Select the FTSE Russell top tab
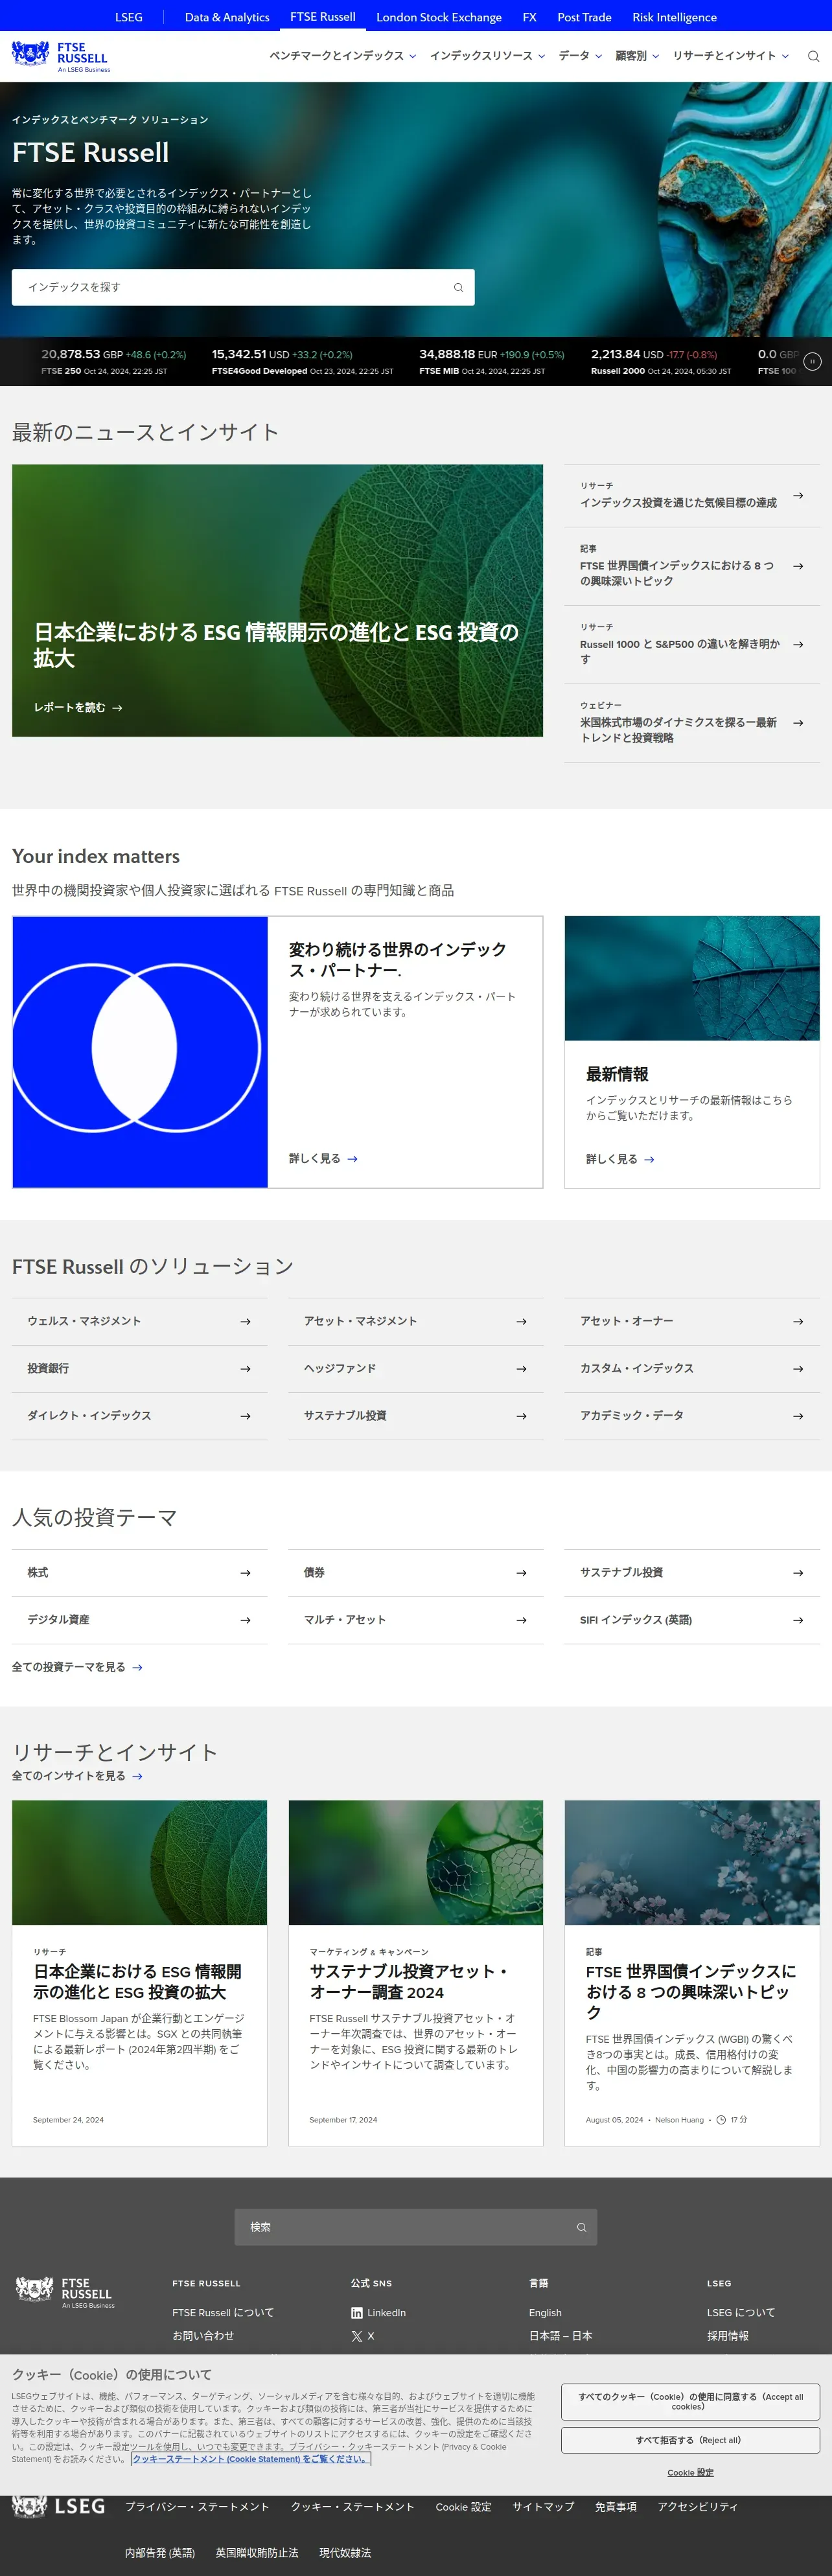832x2576 pixels. tap(323, 17)
